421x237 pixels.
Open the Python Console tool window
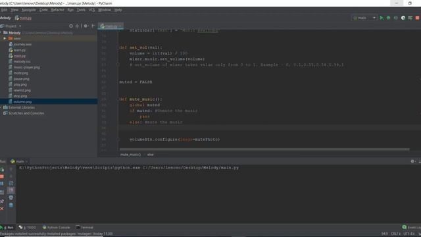coord(56,228)
